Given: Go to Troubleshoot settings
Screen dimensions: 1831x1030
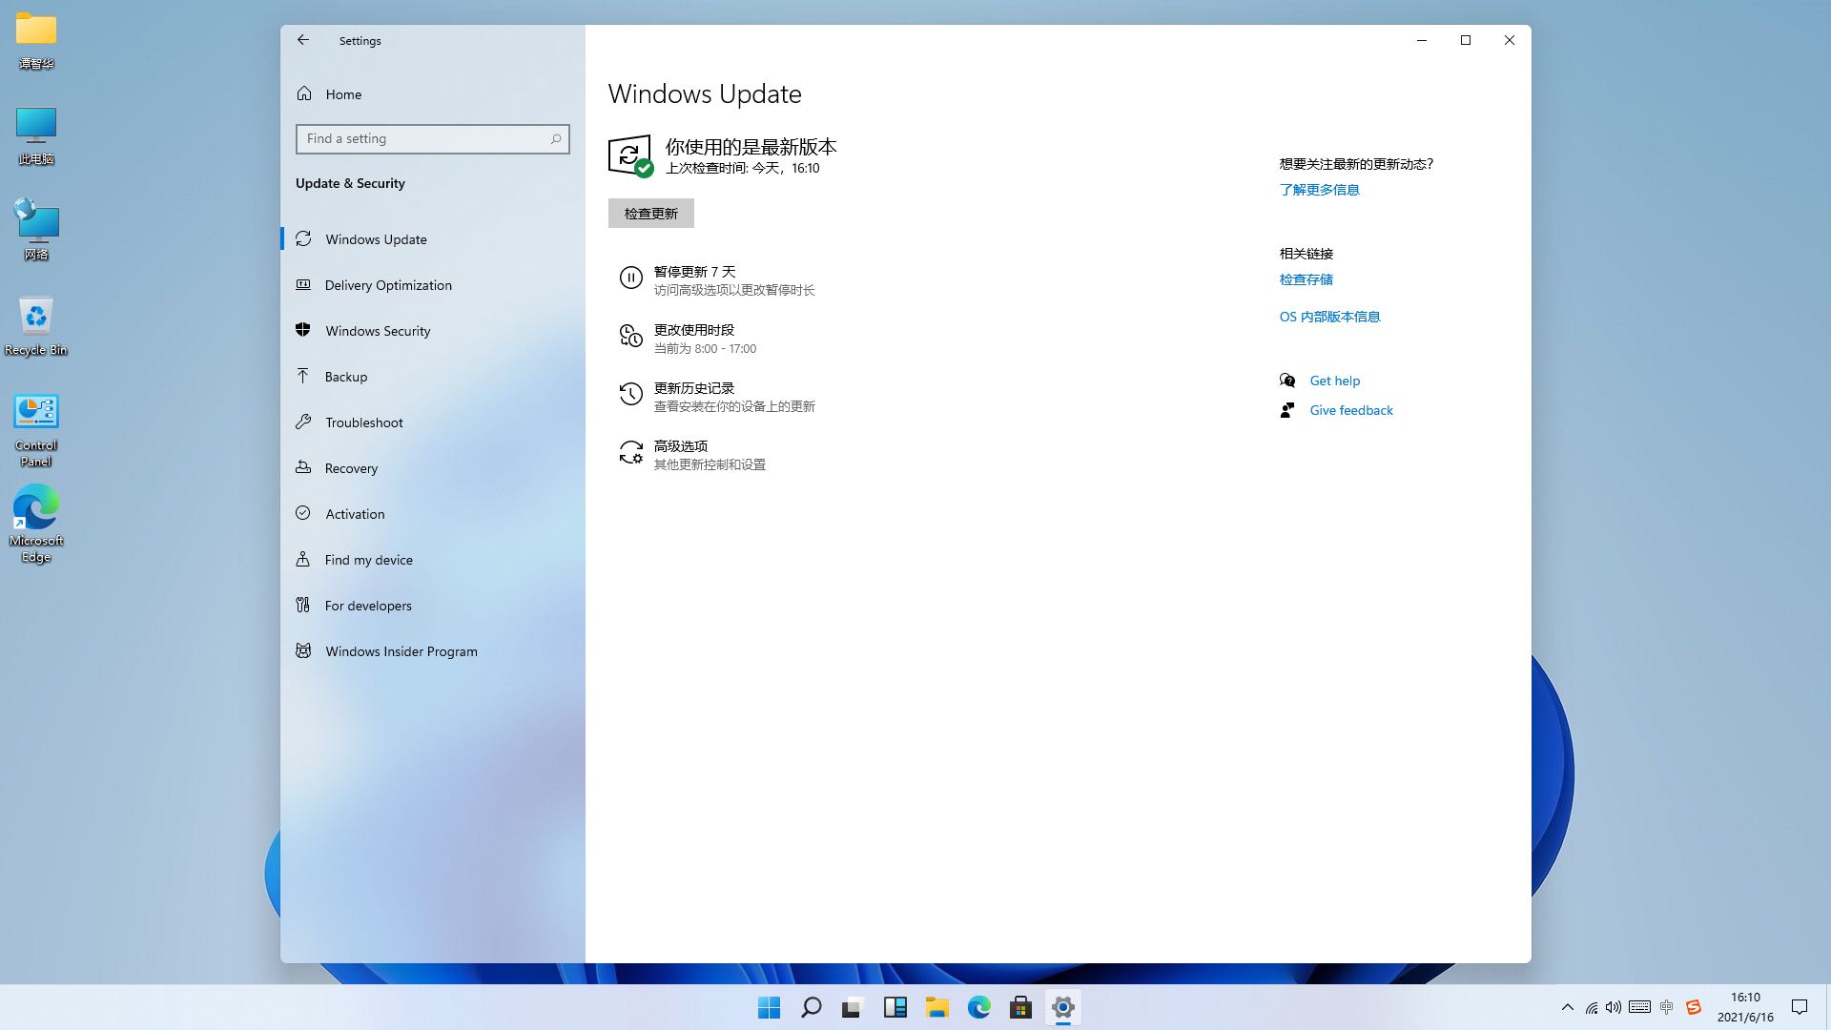Looking at the screenshot, I should pos(363,422).
